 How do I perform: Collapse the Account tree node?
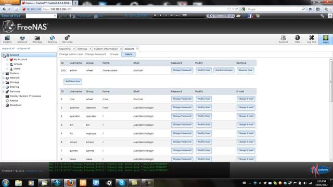pyautogui.click(x=3, y=55)
